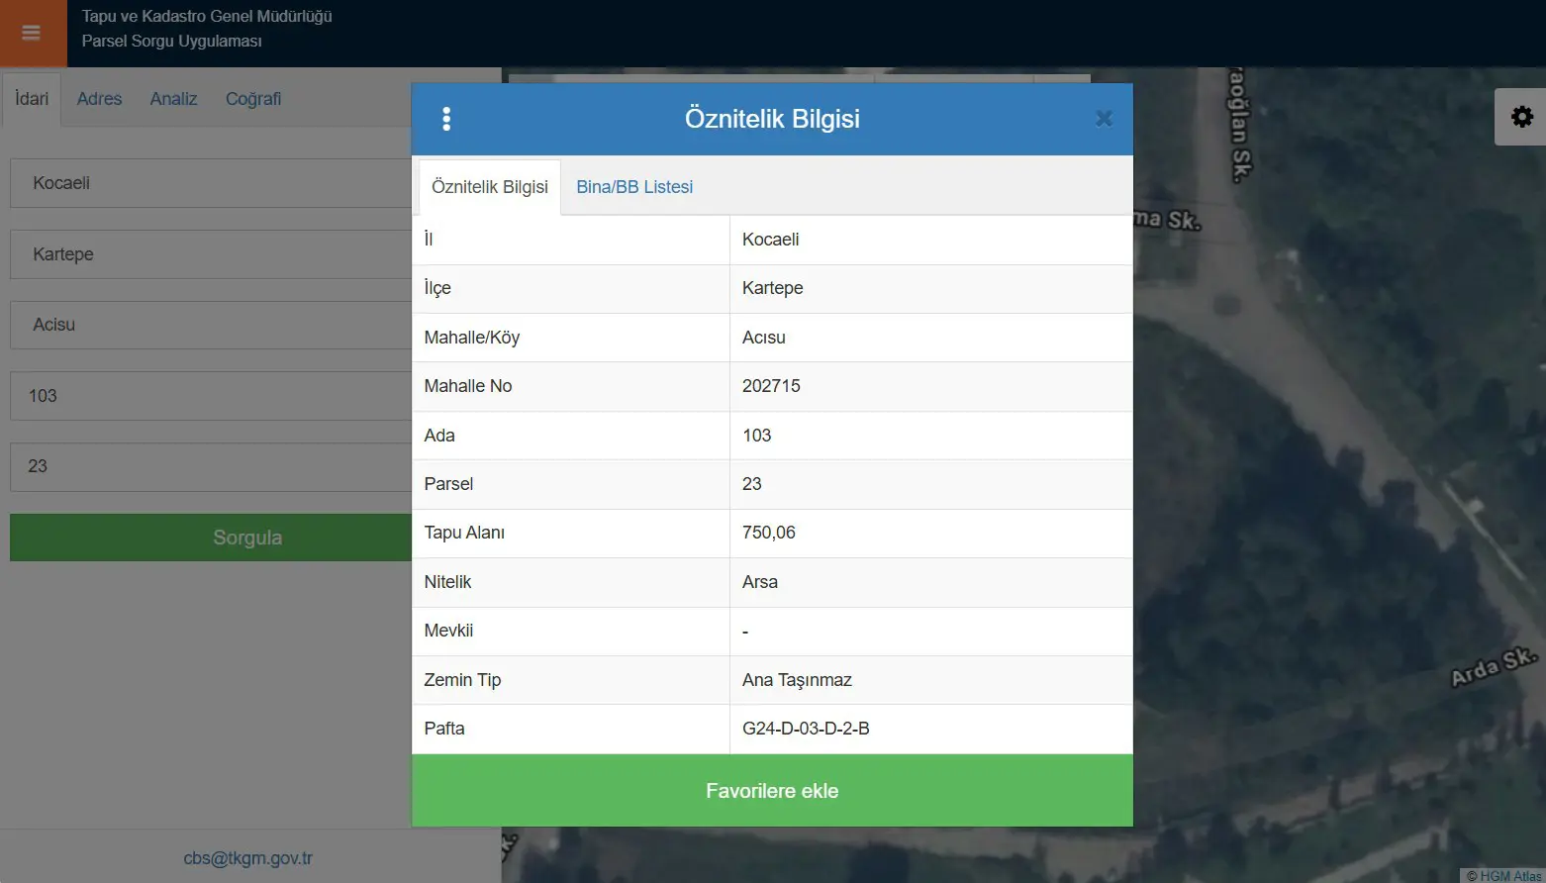
Task: Click the Mahalle/Köy value Acısu in table
Action: [764, 338]
